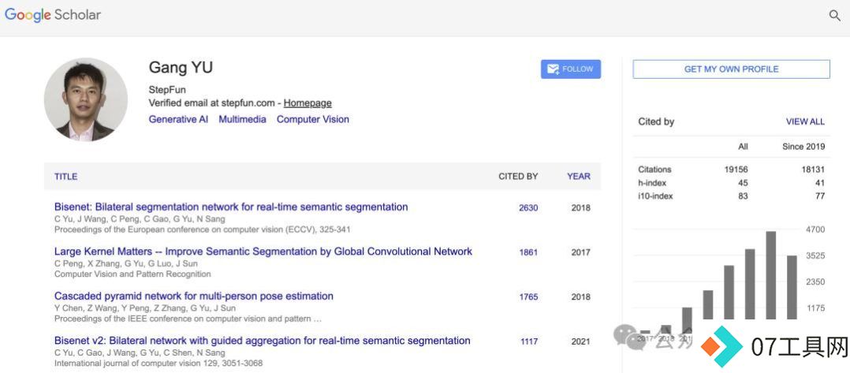Open Cascaded pyramid network paper
Image resolution: width=850 pixels, height=373 pixels.
(193, 296)
